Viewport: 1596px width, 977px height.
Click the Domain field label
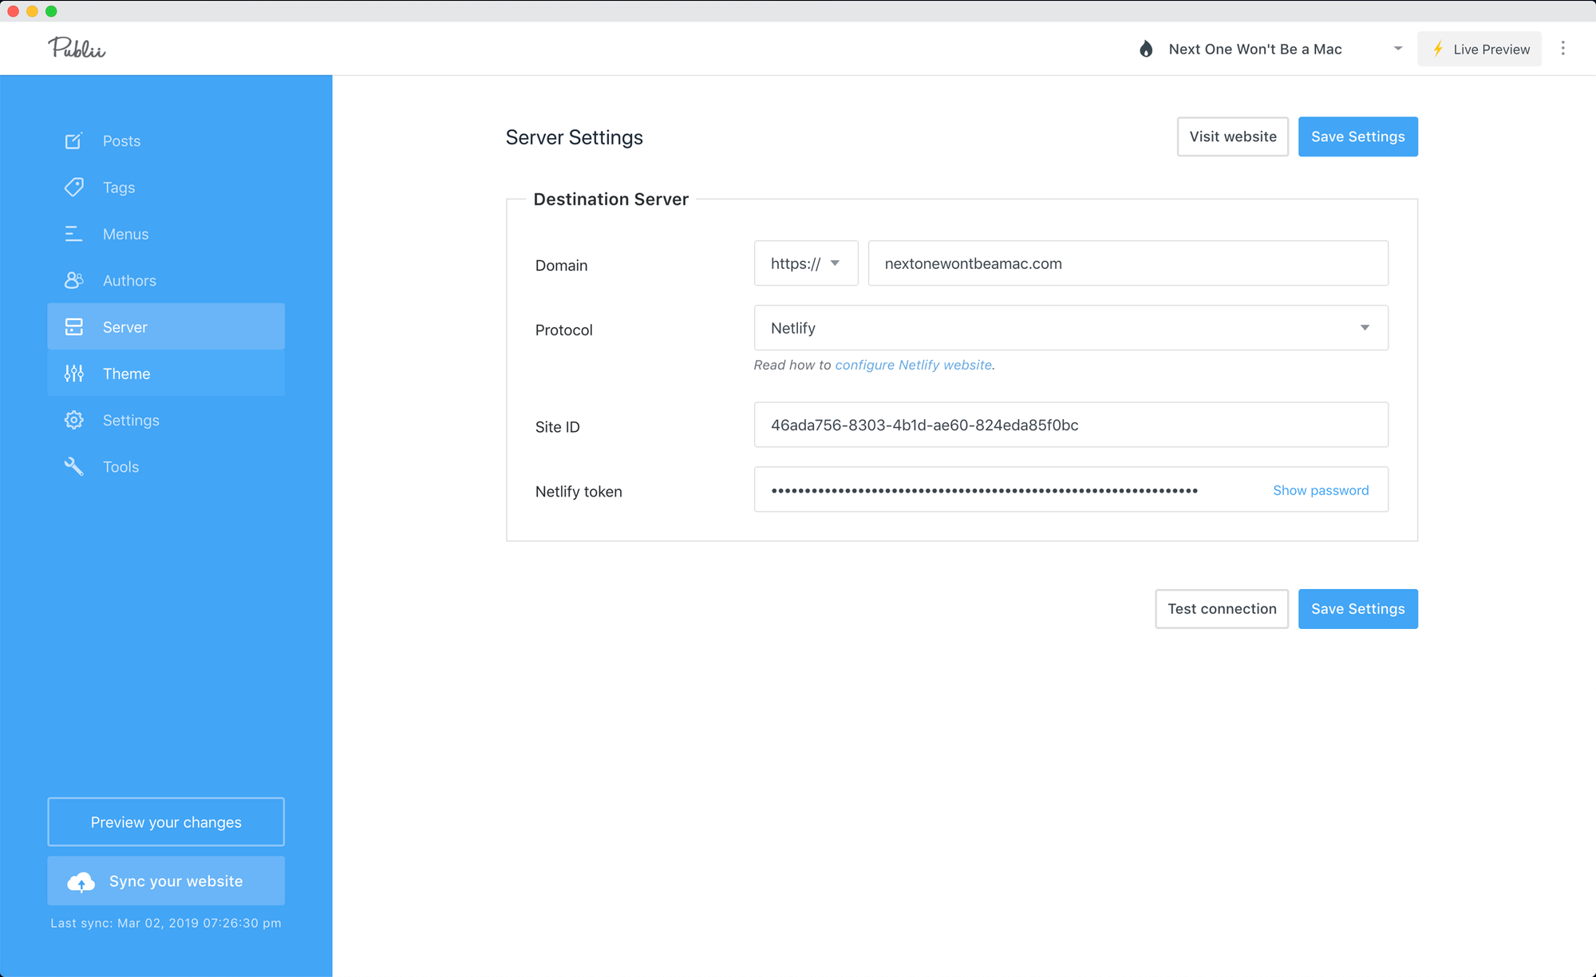[x=562, y=266]
